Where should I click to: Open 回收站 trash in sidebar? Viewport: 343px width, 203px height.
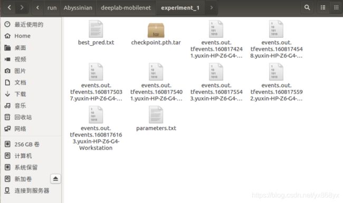pos(31,117)
